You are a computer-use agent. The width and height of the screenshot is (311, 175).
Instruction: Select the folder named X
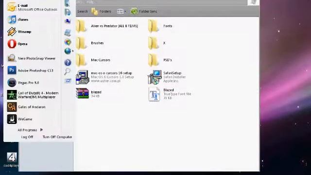click(157, 43)
